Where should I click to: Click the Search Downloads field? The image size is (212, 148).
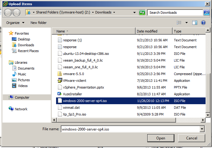175,13
